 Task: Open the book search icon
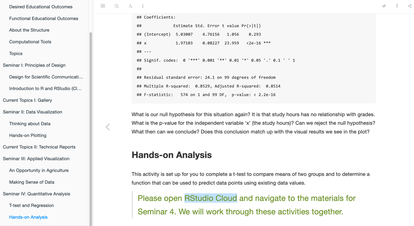tap(117, 6)
